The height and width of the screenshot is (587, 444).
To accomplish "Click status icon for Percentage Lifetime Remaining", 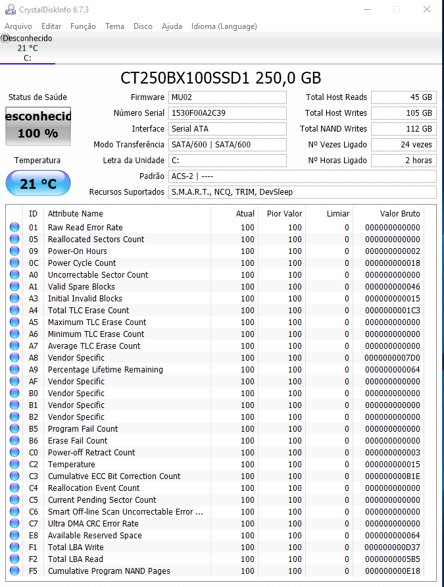I will (x=14, y=369).
